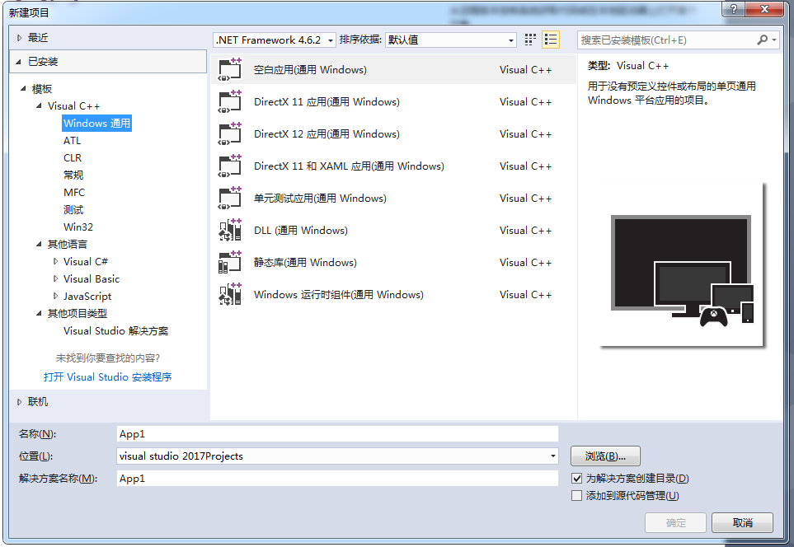Select the Win32 template category
The image size is (794, 547).
pyautogui.click(x=78, y=227)
